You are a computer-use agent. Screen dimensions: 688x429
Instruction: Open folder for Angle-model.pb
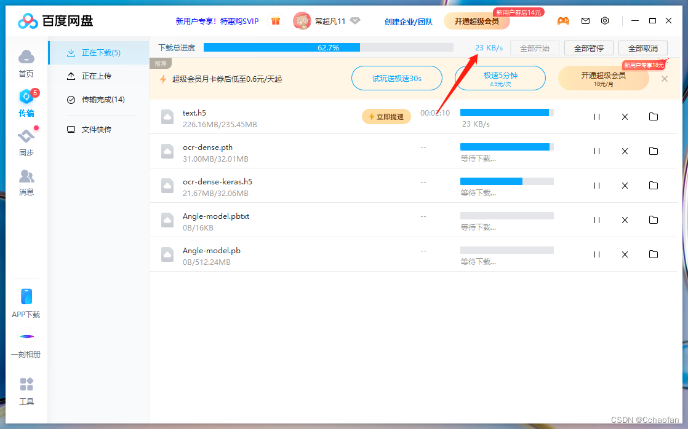654,254
